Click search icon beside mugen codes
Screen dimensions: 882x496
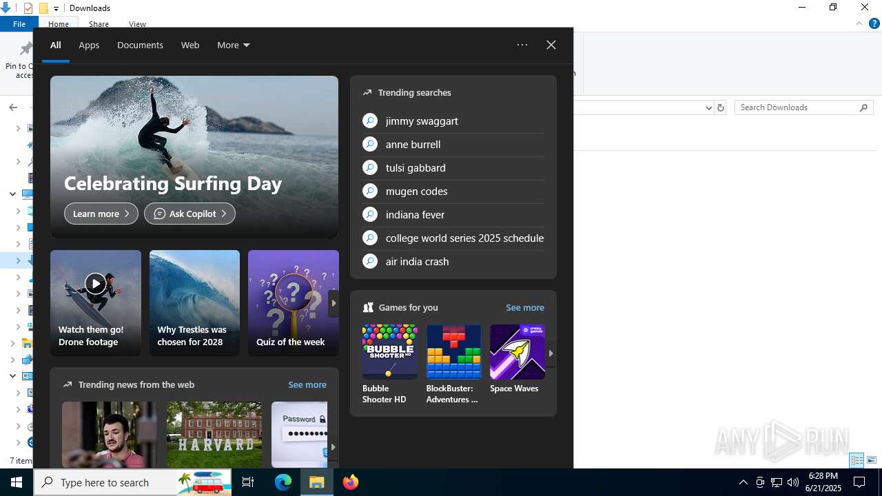click(x=370, y=191)
